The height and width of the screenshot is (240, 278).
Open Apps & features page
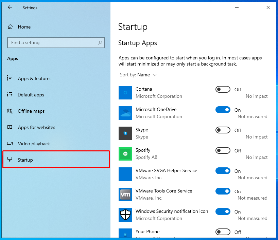[56, 78]
